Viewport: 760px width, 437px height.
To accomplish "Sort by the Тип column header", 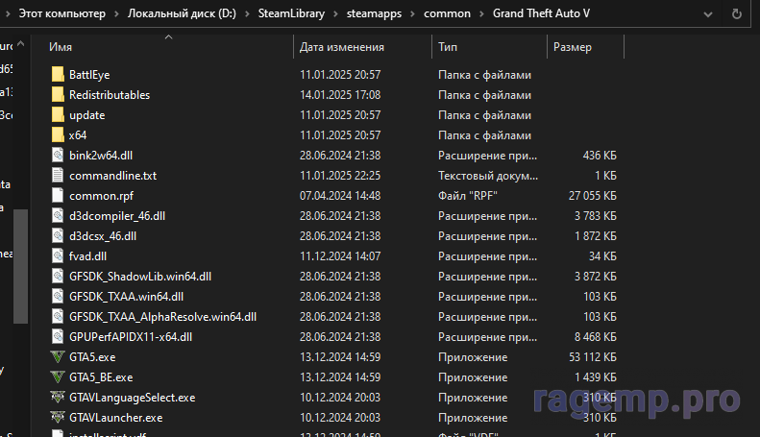I will tap(490, 47).
